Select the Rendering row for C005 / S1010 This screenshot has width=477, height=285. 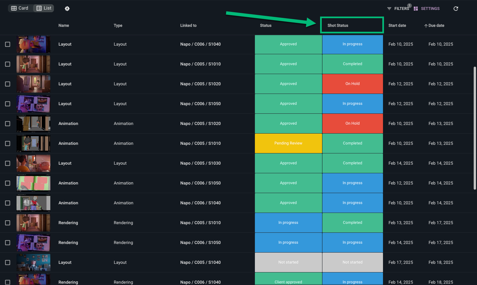tap(8, 223)
